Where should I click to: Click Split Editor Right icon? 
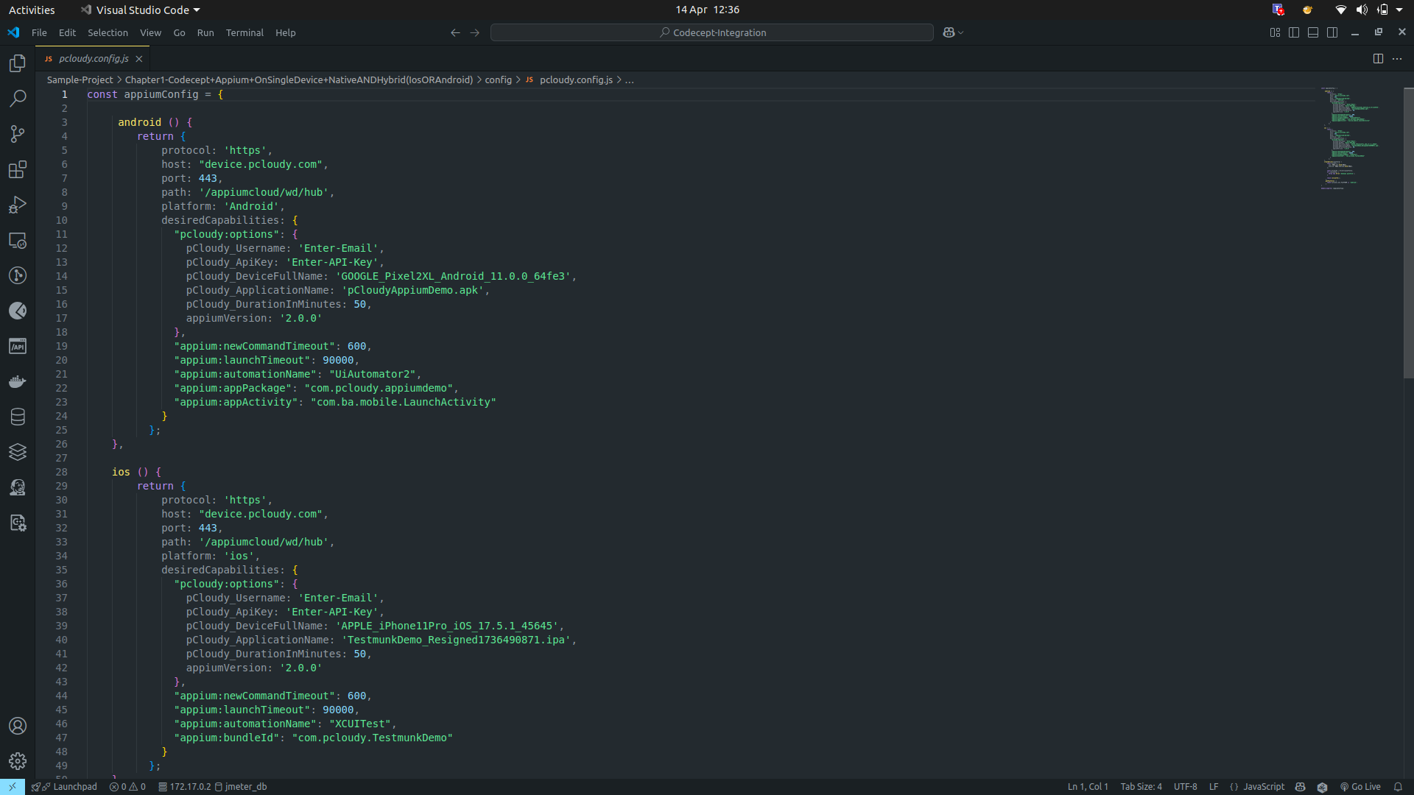pos(1378,59)
